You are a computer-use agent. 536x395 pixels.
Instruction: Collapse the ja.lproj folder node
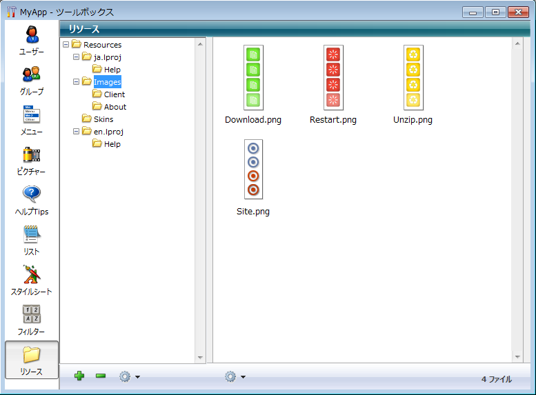pyautogui.click(x=77, y=57)
